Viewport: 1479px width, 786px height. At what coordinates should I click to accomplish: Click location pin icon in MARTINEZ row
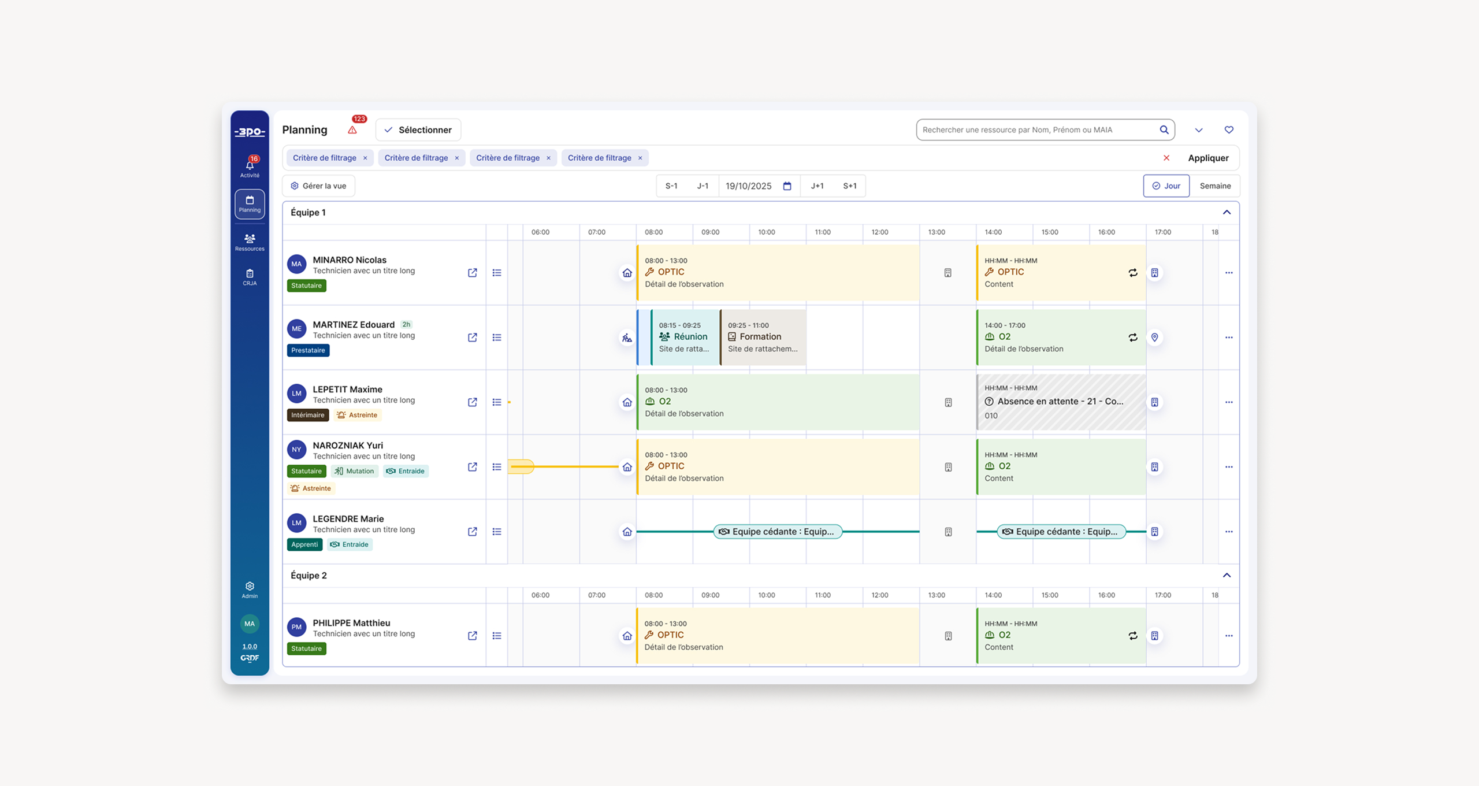pyautogui.click(x=1154, y=338)
